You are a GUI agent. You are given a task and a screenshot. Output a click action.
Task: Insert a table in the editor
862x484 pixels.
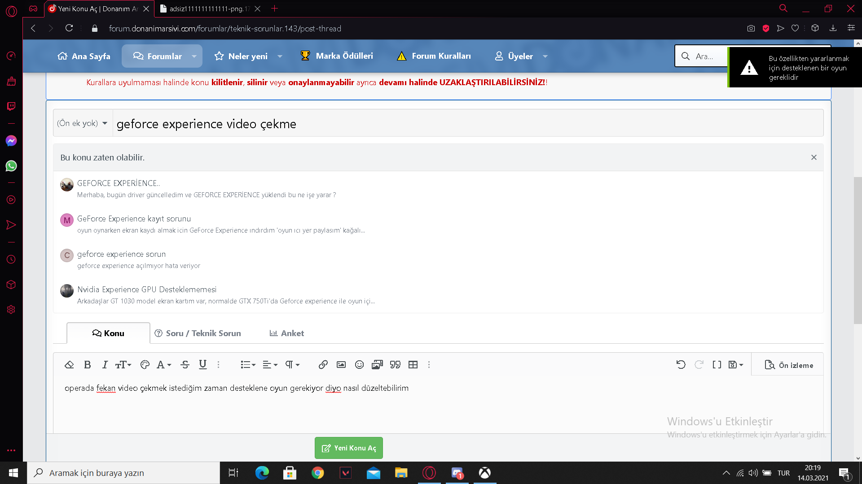tap(413, 365)
